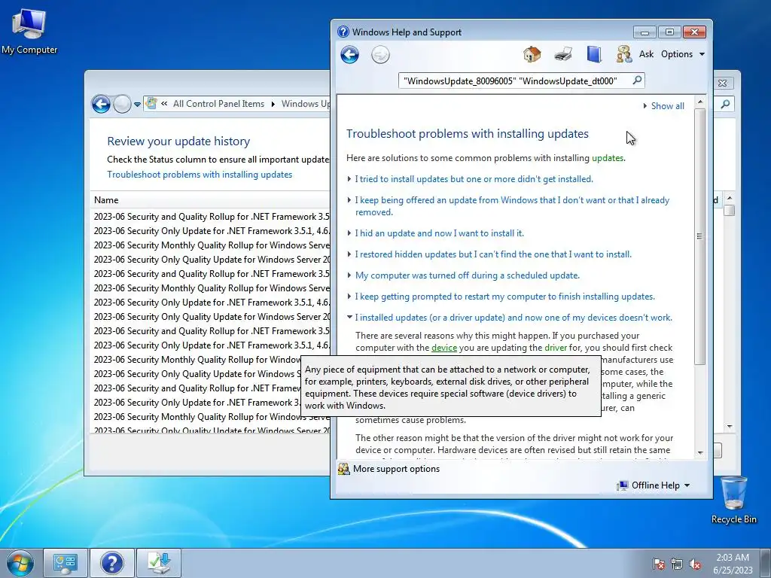771x578 pixels.
Task: Click the green 'device' glossary link
Action: point(444,348)
